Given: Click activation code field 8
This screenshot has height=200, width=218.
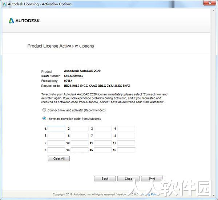Looking at the screenshot, I should pyautogui.click(x=126, y=136).
